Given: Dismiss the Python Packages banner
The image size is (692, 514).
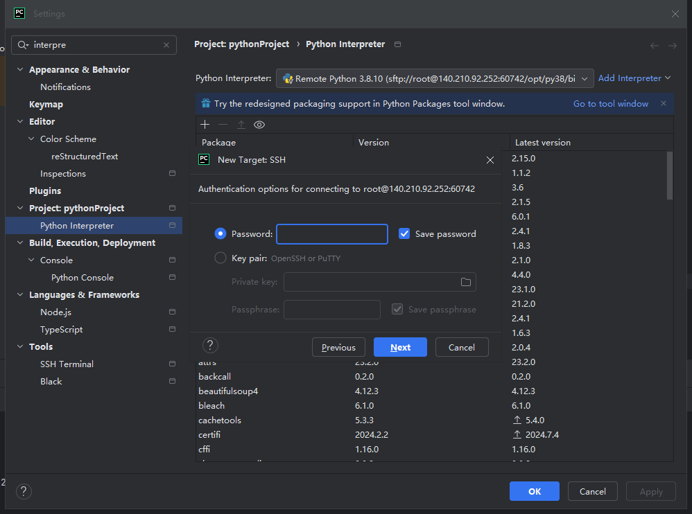Looking at the screenshot, I should (664, 103).
